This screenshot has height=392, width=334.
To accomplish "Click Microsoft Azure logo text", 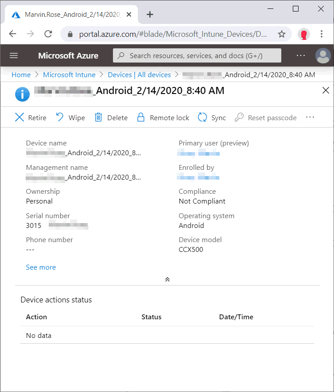I will [68, 55].
